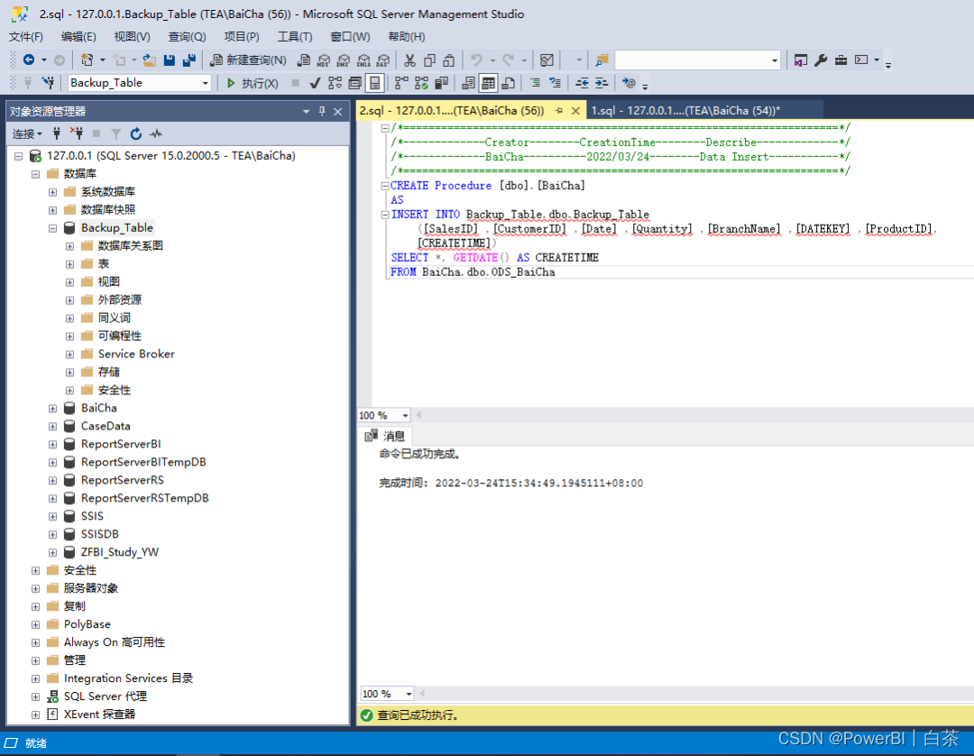Collapse the Backup_Table database node
The image size is (974, 756).
click(53, 228)
